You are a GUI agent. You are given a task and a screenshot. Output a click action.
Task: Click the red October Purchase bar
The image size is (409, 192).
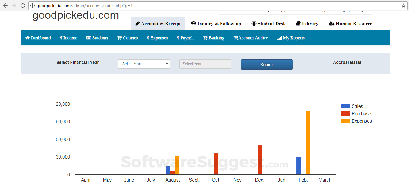216,164
